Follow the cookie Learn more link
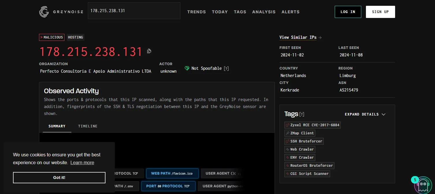 (82, 163)
